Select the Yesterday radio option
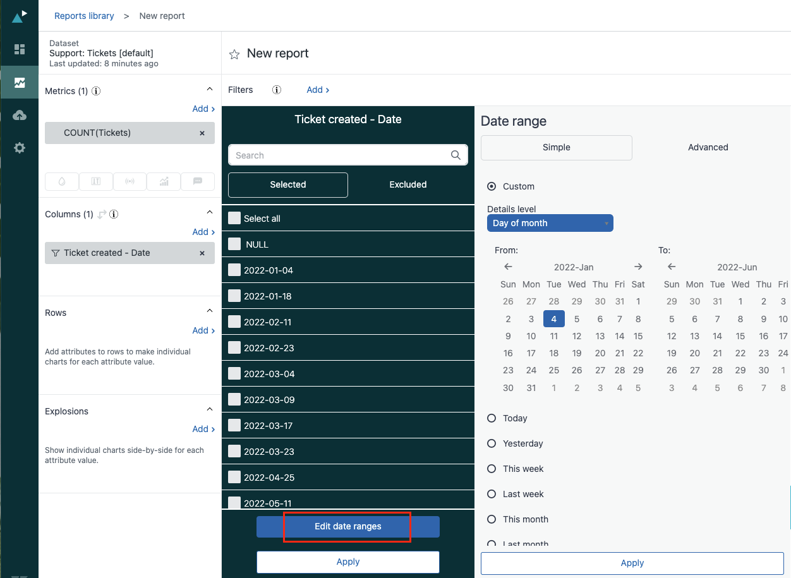Image resolution: width=791 pixels, height=578 pixels. 492,443
